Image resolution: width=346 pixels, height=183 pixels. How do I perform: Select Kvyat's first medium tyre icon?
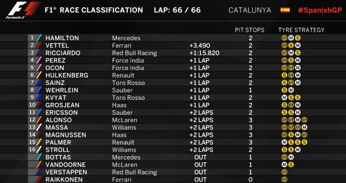(284, 98)
